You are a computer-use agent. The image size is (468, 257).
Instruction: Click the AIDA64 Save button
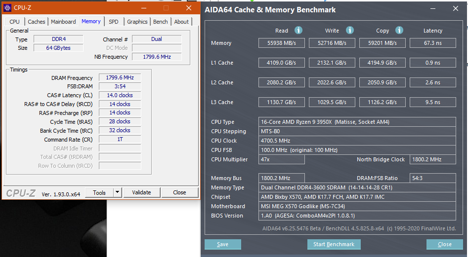(223, 244)
